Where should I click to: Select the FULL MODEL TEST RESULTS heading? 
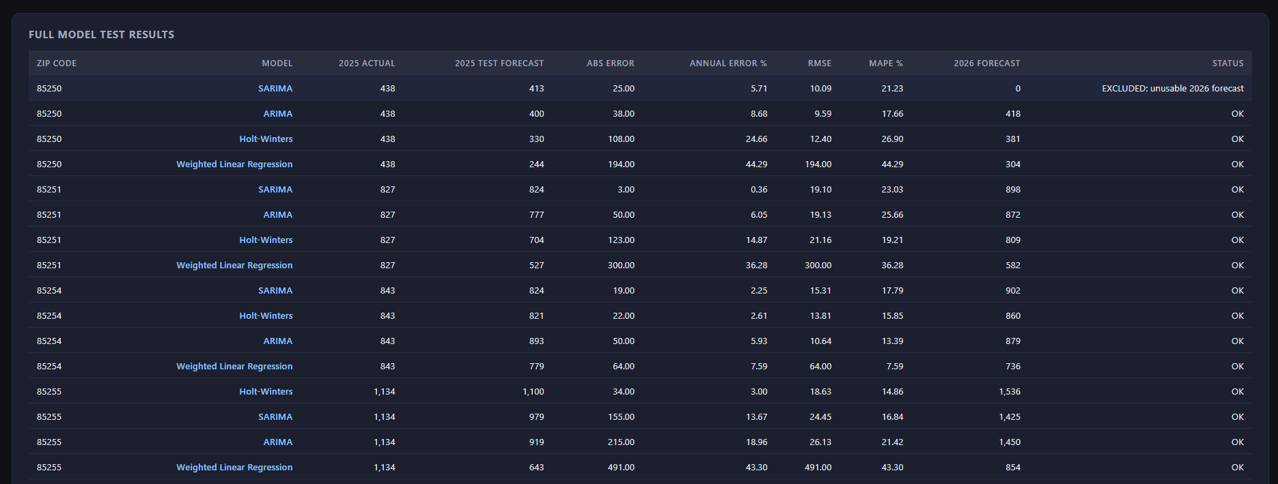pyautogui.click(x=101, y=35)
